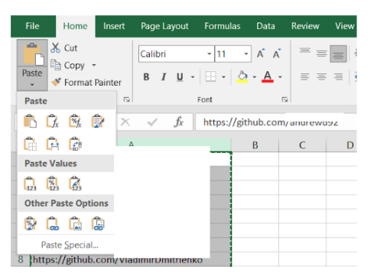
Task: Choose the plain Paste option icon
Action: pos(30,121)
